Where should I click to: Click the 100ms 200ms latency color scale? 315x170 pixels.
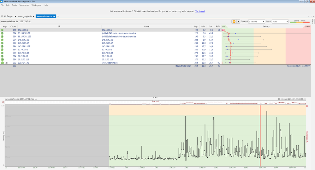point(300,21)
